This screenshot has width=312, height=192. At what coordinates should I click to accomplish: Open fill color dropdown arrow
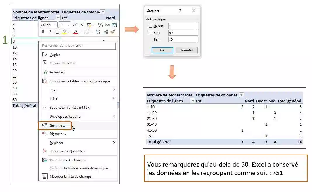[x=69, y=32]
